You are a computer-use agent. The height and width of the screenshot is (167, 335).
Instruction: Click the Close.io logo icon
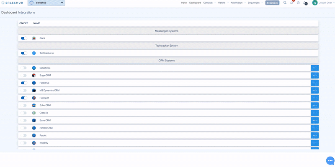(34, 113)
